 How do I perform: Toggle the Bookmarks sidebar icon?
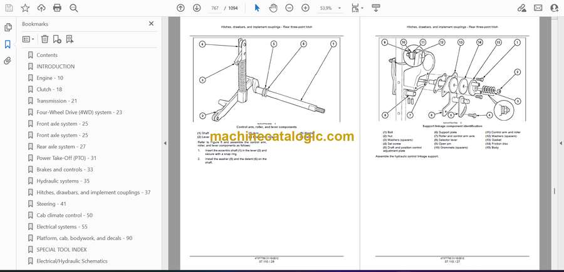coord(8,44)
